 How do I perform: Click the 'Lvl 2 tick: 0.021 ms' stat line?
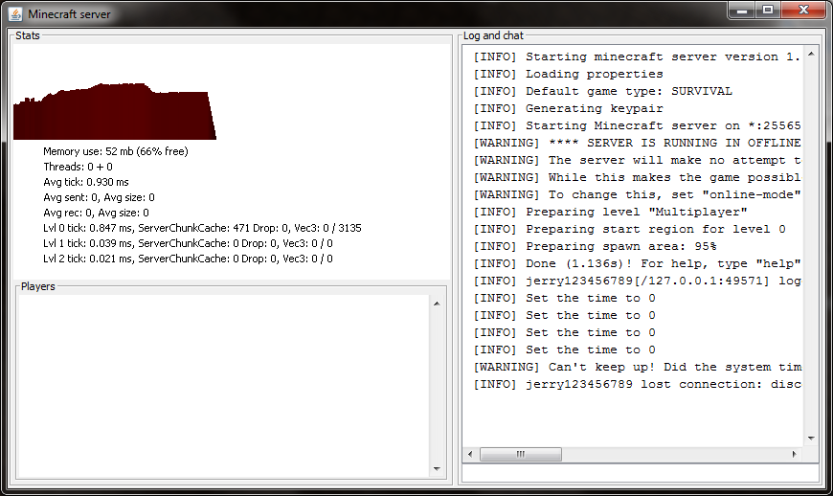click(188, 259)
